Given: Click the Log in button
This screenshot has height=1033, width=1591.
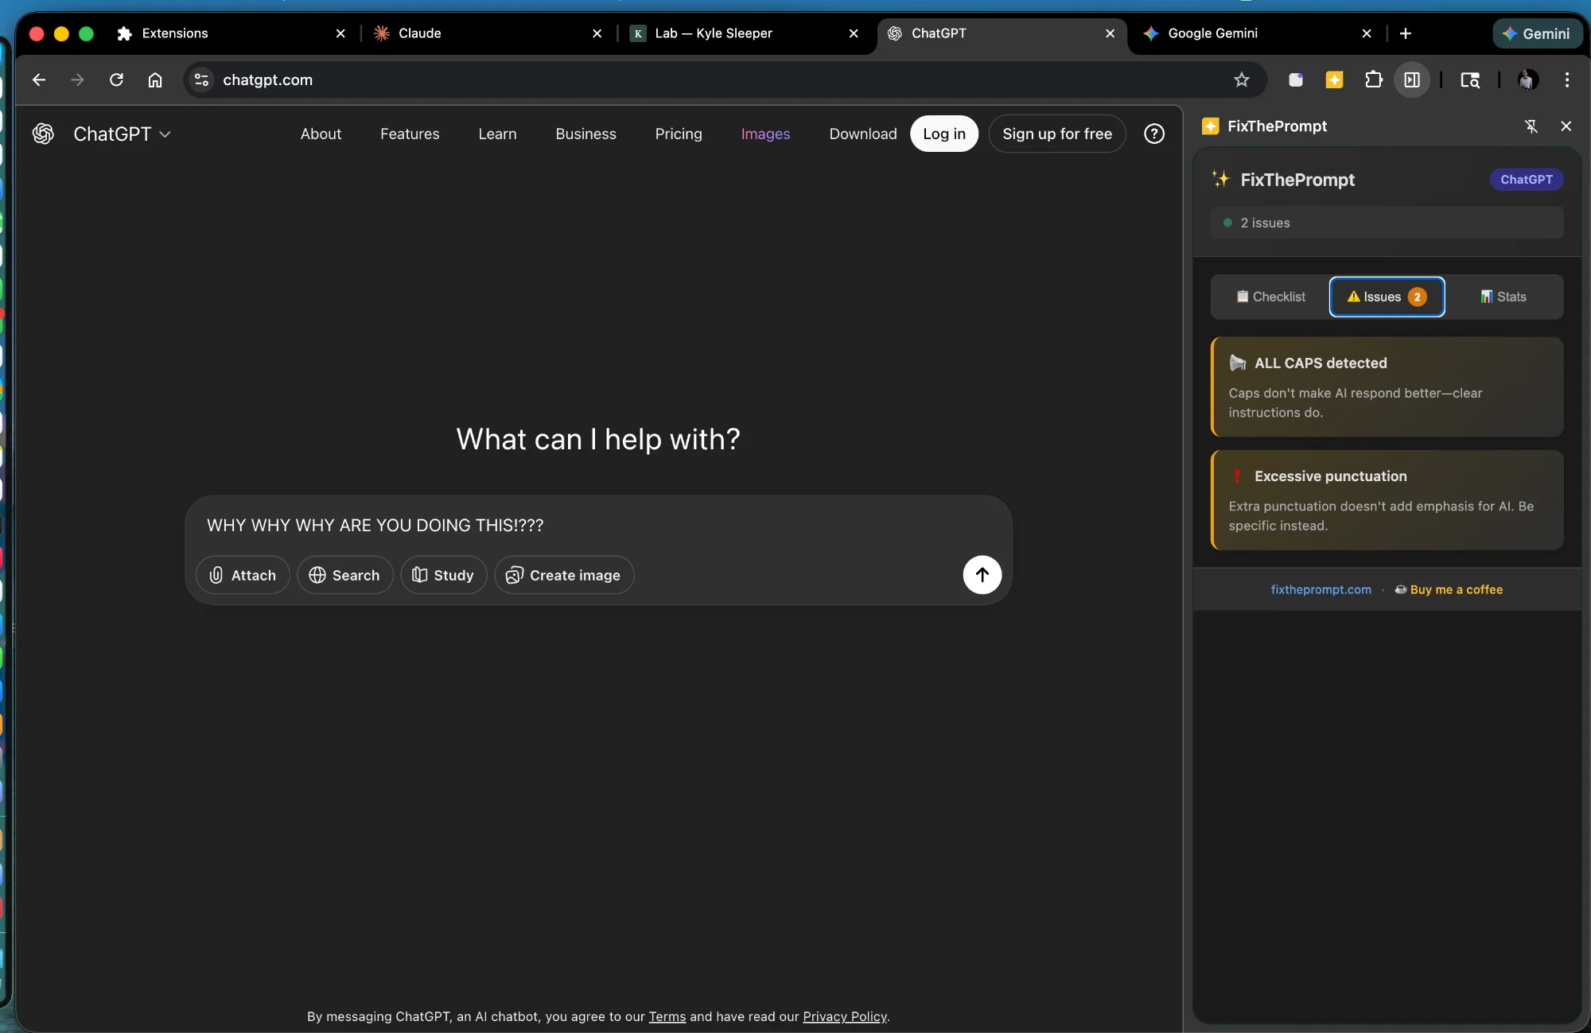Looking at the screenshot, I should coord(943,134).
